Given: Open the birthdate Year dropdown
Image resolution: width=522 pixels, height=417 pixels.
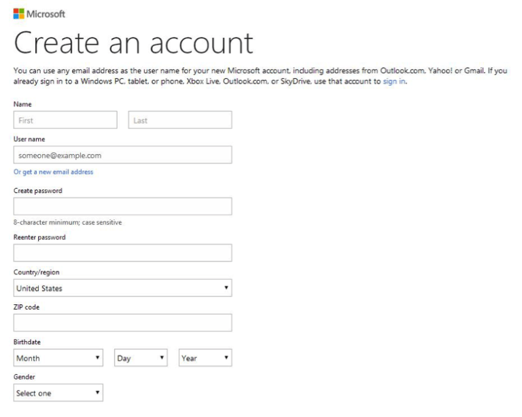Looking at the screenshot, I should [205, 358].
